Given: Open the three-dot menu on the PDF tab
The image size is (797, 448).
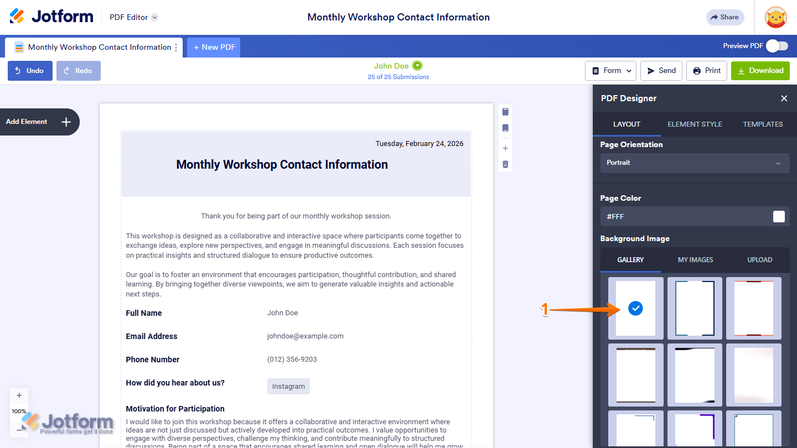Looking at the screenshot, I should [x=177, y=48].
